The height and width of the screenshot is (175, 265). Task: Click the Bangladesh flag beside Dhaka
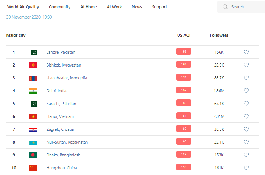33,155
